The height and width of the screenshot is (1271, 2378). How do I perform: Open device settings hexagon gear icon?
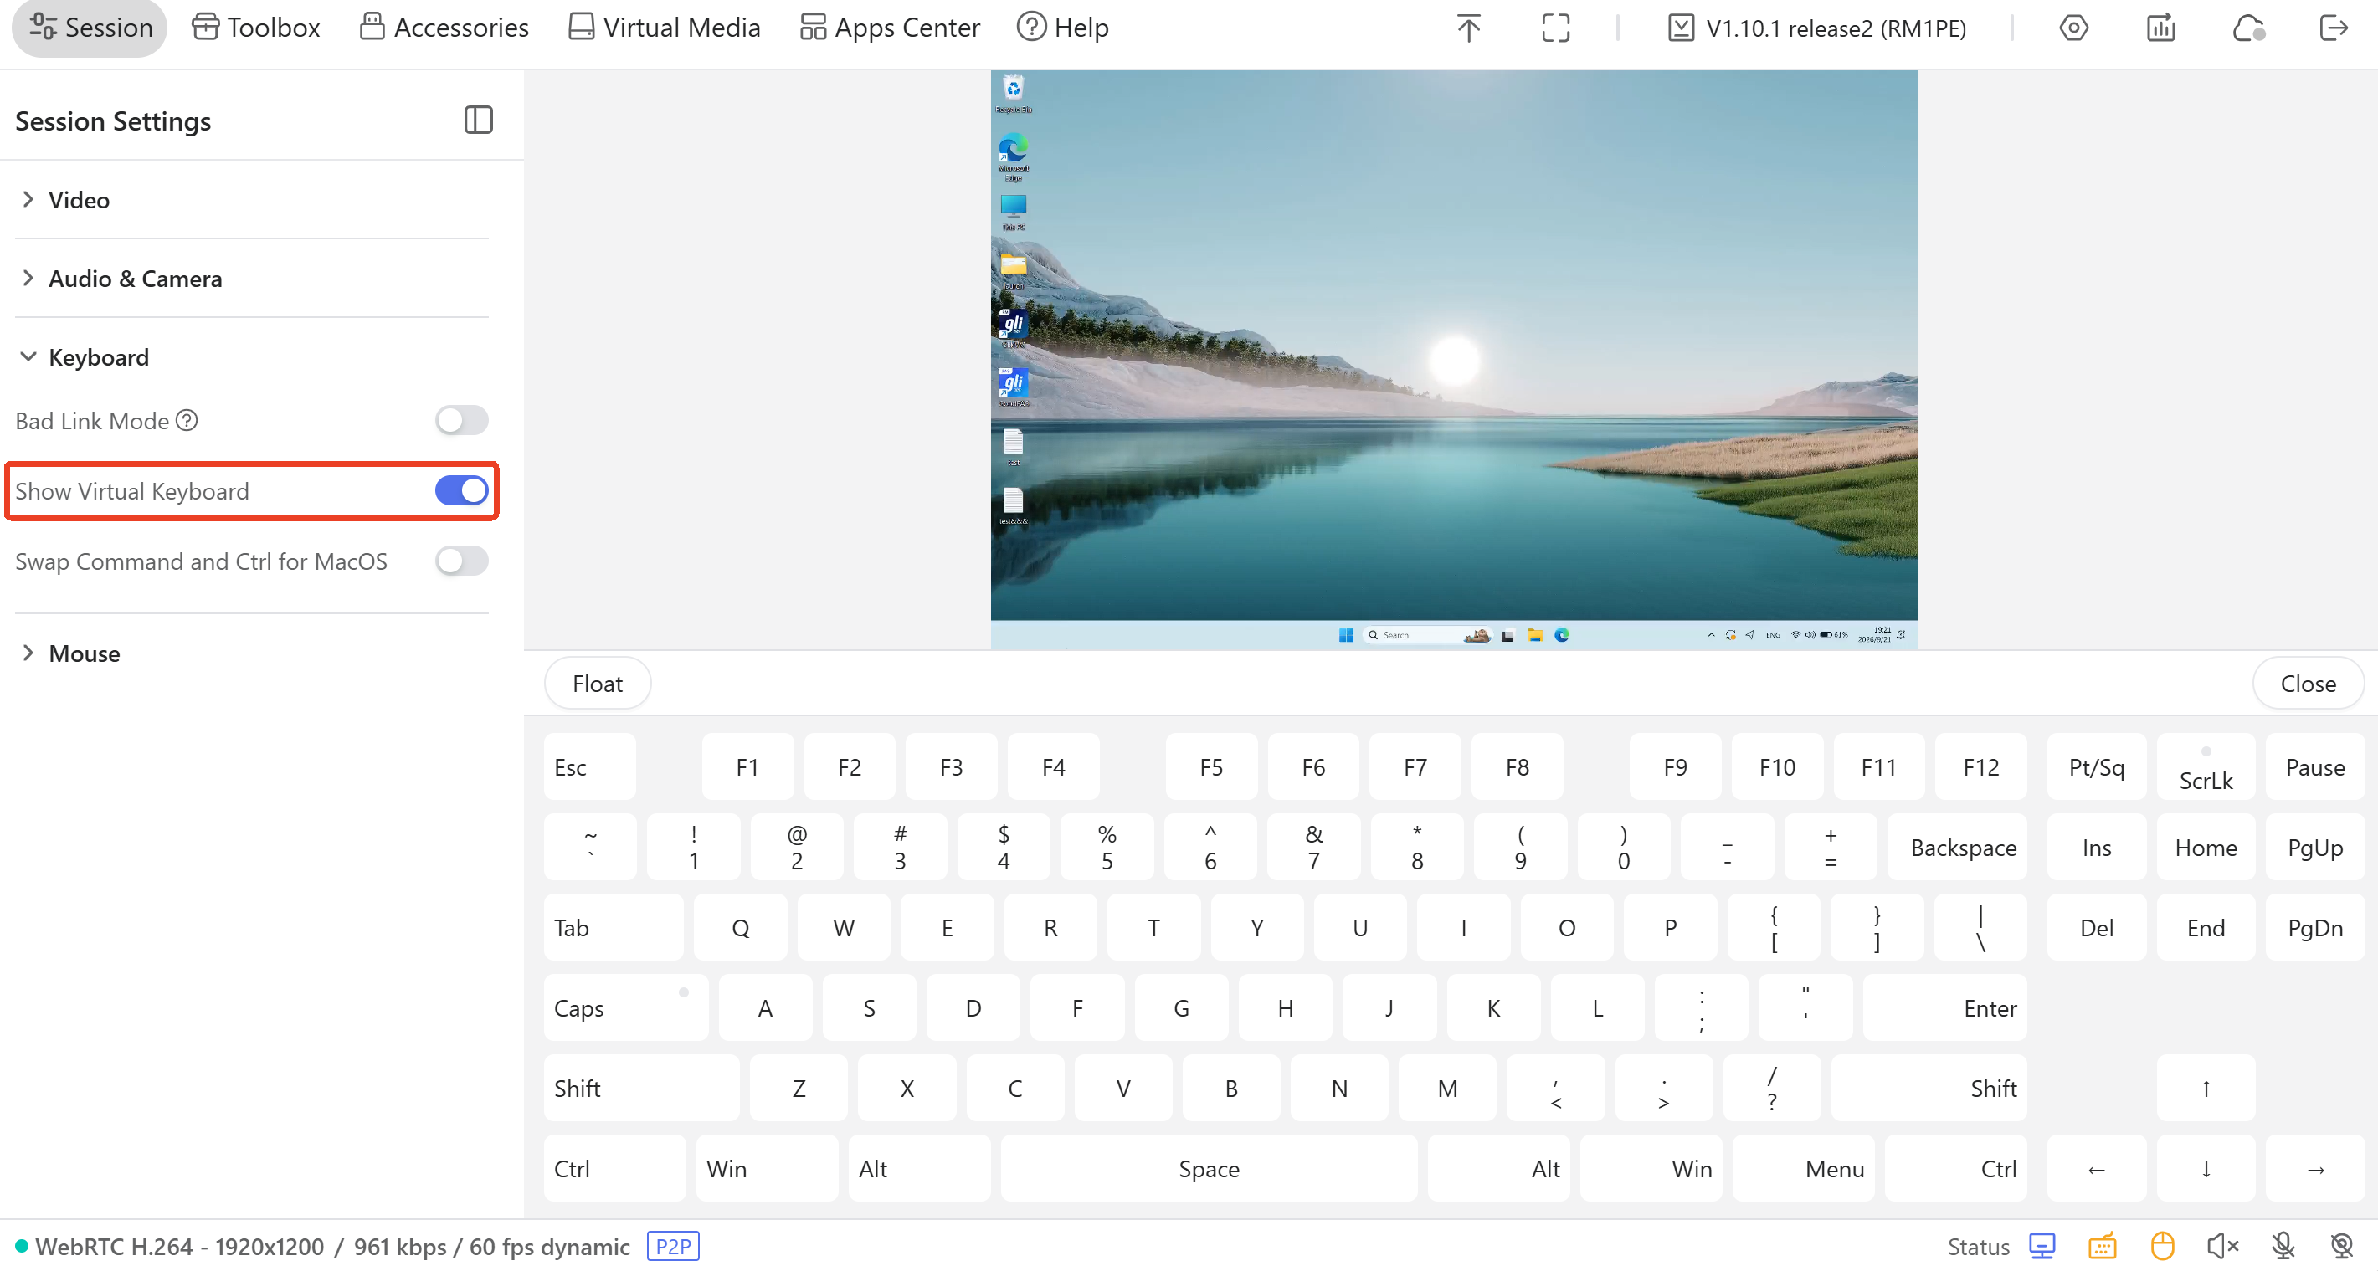click(2073, 28)
